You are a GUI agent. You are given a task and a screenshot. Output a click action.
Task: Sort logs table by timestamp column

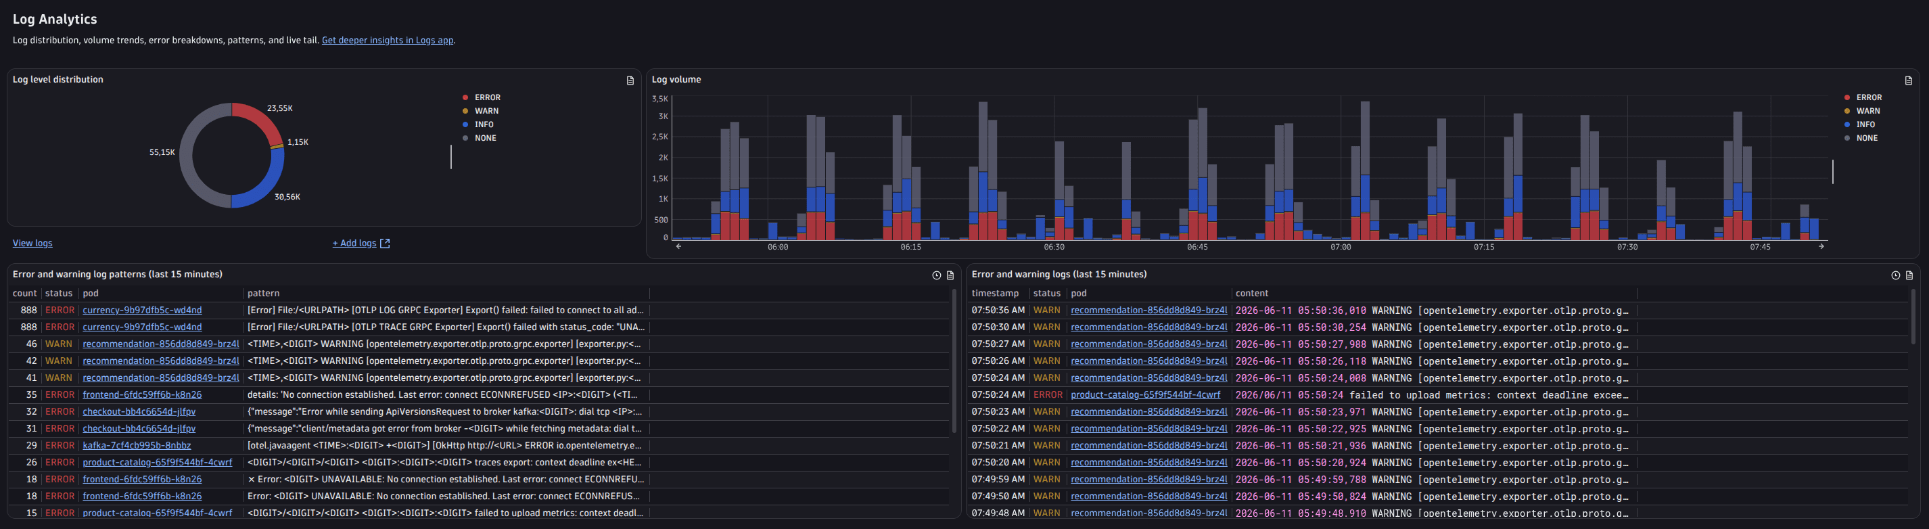pos(995,294)
